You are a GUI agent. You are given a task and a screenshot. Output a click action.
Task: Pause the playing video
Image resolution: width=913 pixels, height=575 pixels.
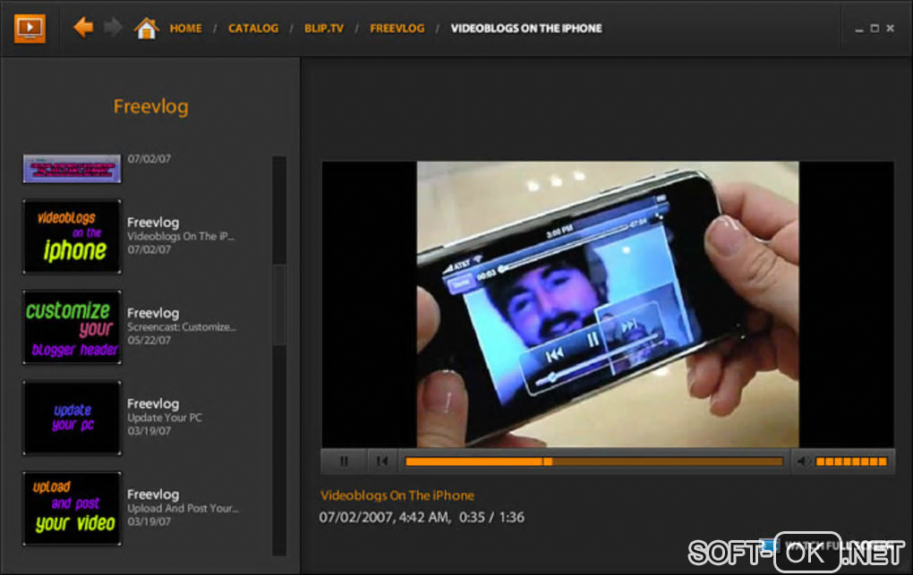point(344,461)
